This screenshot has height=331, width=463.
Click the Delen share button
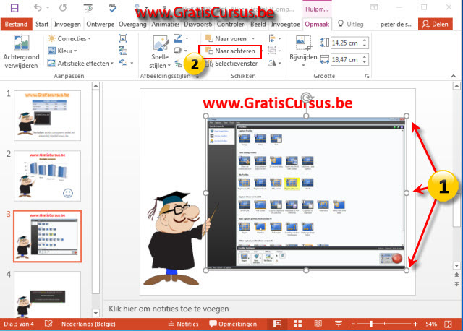point(436,24)
